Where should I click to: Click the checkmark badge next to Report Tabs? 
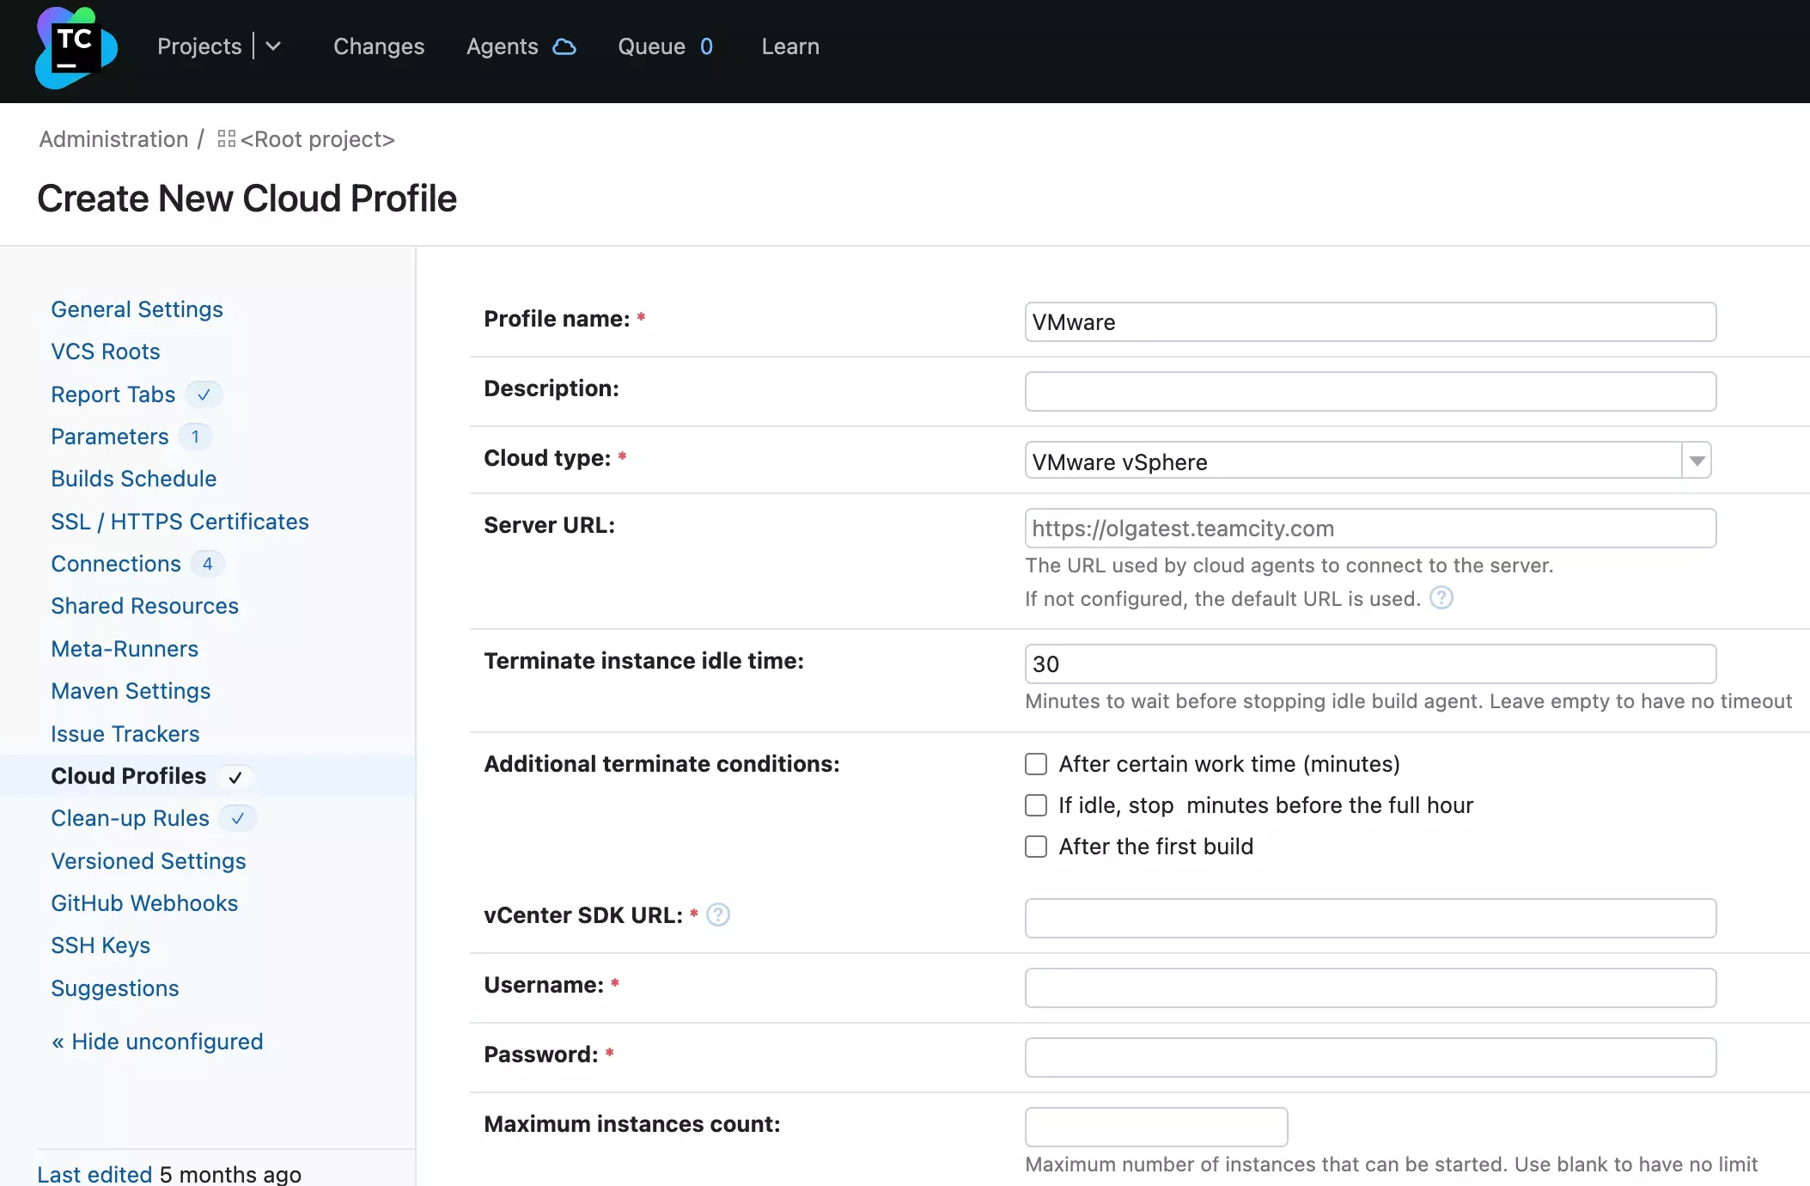pos(204,394)
